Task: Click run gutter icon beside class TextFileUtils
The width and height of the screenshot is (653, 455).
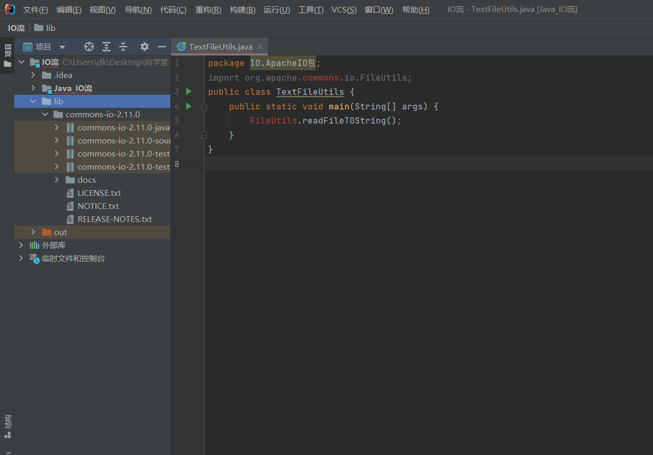Action: pos(189,92)
